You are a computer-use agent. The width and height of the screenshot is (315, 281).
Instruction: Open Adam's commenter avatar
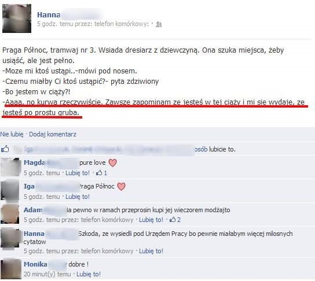[10, 214]
